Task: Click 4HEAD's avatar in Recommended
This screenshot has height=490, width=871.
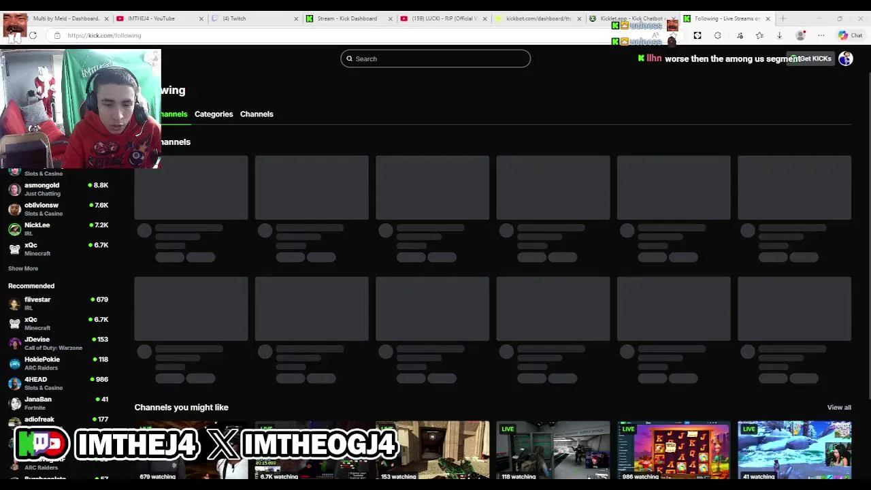Action: (x=14, y=383)
